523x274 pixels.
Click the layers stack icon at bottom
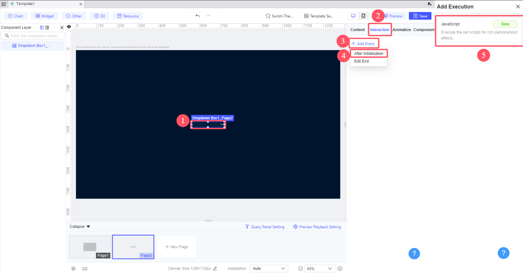[73, 269]
